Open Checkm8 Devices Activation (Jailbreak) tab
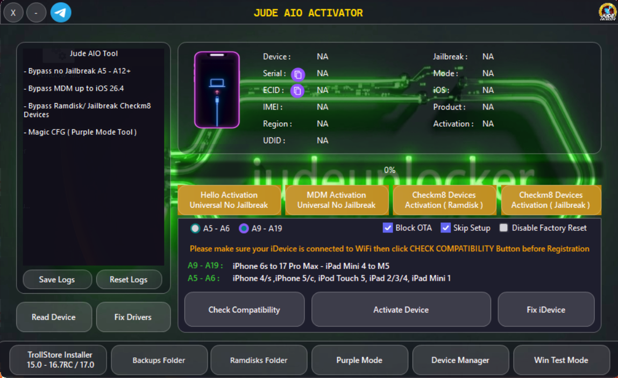 [551, 200]
